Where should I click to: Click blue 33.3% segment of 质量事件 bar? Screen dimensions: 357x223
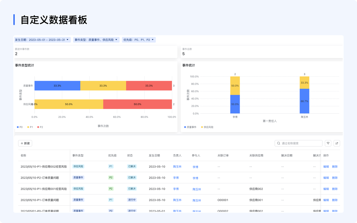[x=57, y=86]
